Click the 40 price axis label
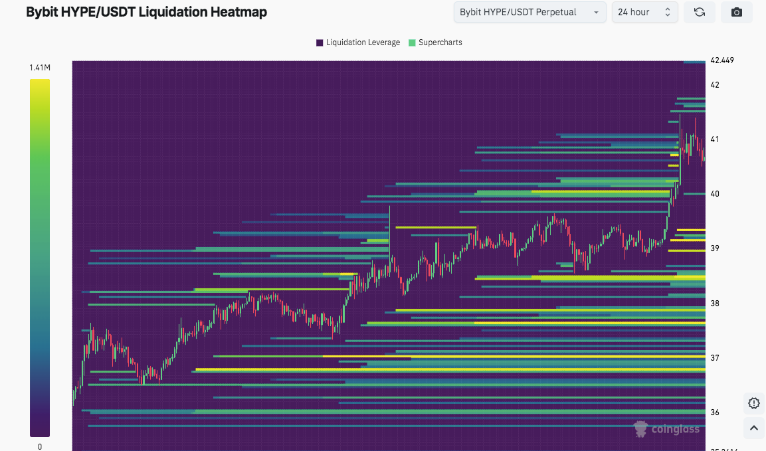Viewport: 766px width, 451px height. coord(715,194)
